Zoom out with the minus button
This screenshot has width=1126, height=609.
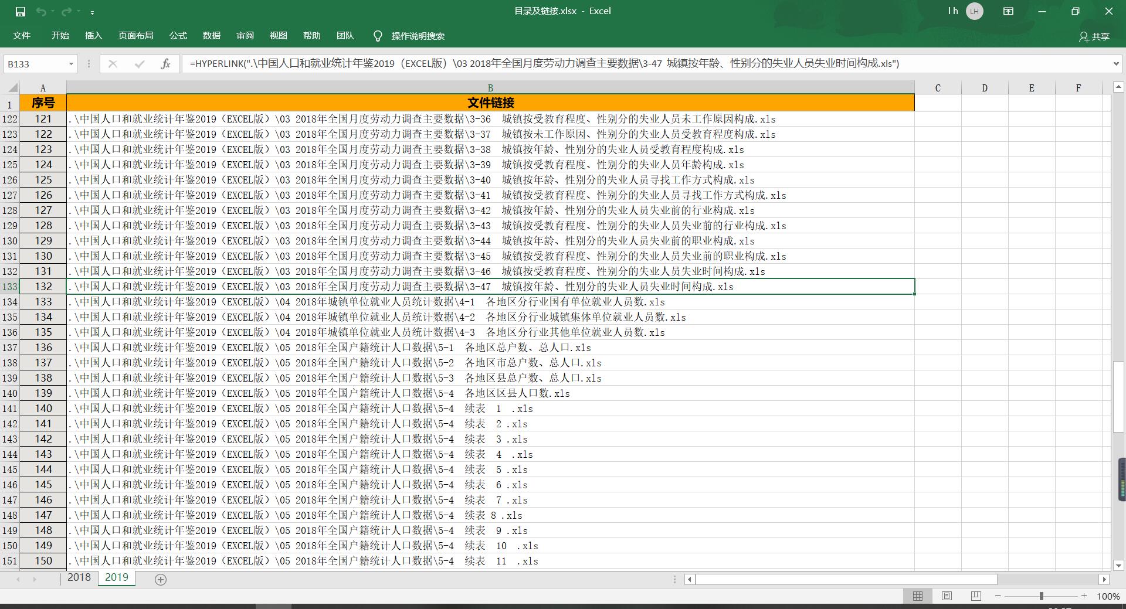pos(998,596)
